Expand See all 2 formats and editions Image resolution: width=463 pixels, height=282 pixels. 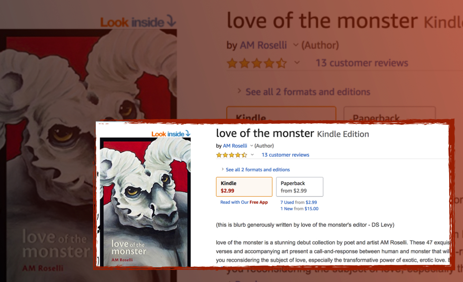tap(255, 169)
